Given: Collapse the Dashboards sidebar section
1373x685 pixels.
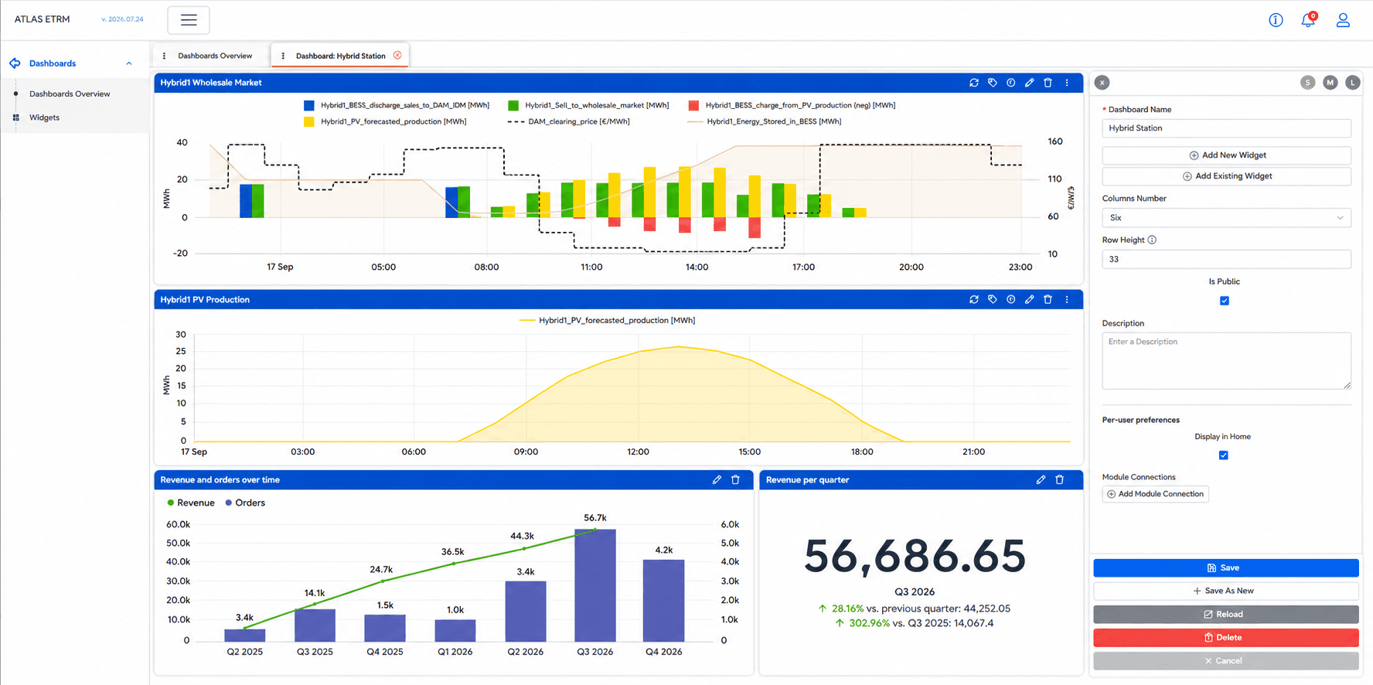Looking at the screenshot, I should click(129, 63).
